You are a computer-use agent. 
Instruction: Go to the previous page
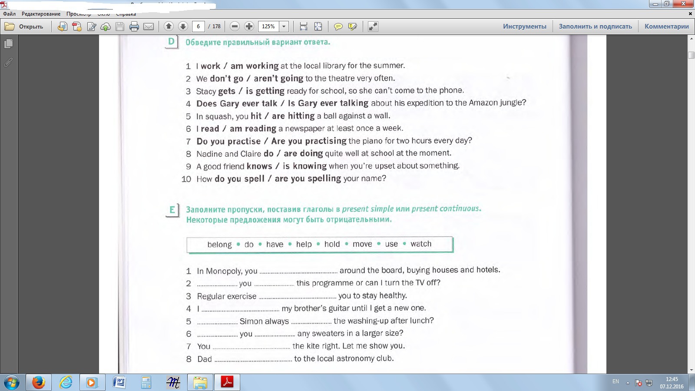coord(169,26)
